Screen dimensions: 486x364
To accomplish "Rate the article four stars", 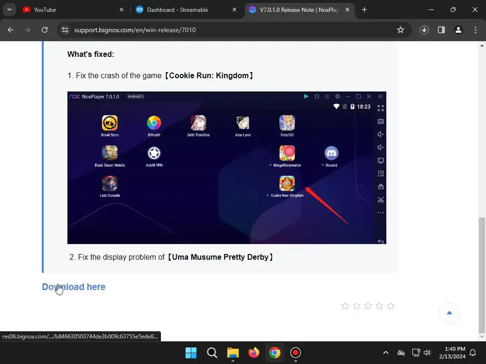I will 379,306.
